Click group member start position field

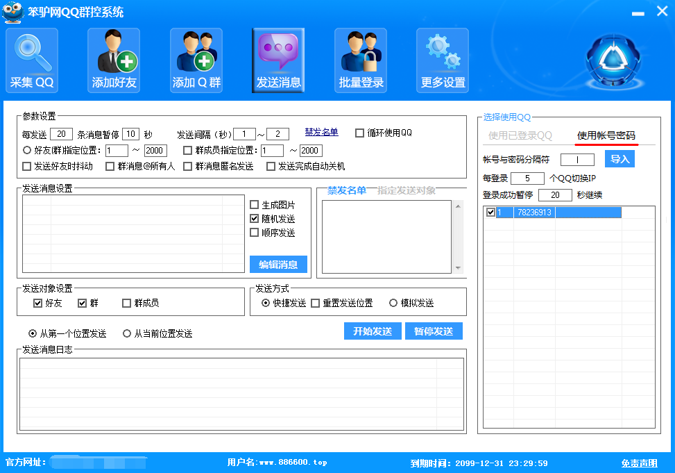[x=272, y=151]
